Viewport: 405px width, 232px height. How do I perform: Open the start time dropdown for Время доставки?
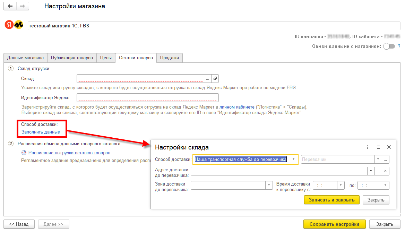coord(341,186)
